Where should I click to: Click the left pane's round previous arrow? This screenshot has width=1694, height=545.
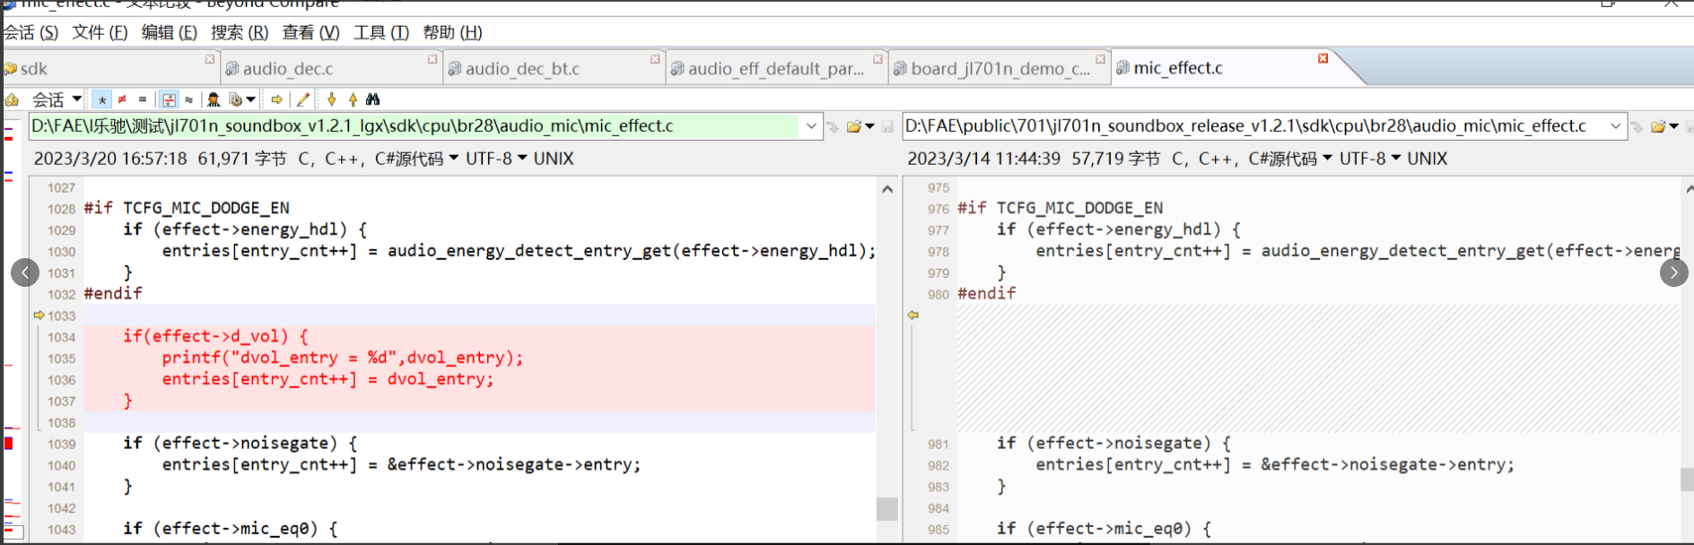tap(25, 272)
